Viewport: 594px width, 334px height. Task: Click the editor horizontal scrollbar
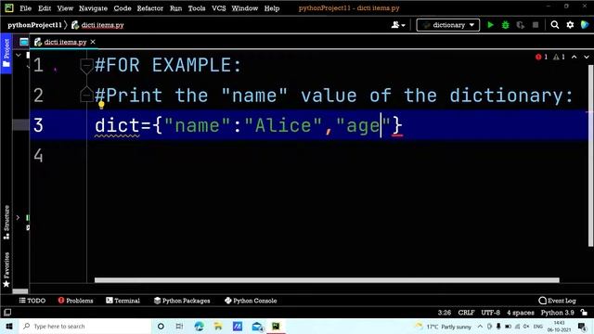pos(327,280)
